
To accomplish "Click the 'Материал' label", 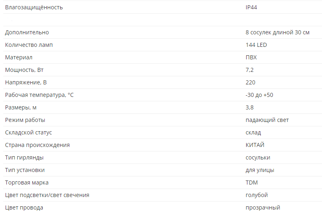I will tap(19, 57).
